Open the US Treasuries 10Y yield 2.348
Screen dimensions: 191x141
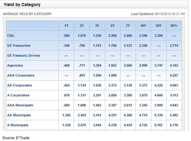tap(143, 45)
